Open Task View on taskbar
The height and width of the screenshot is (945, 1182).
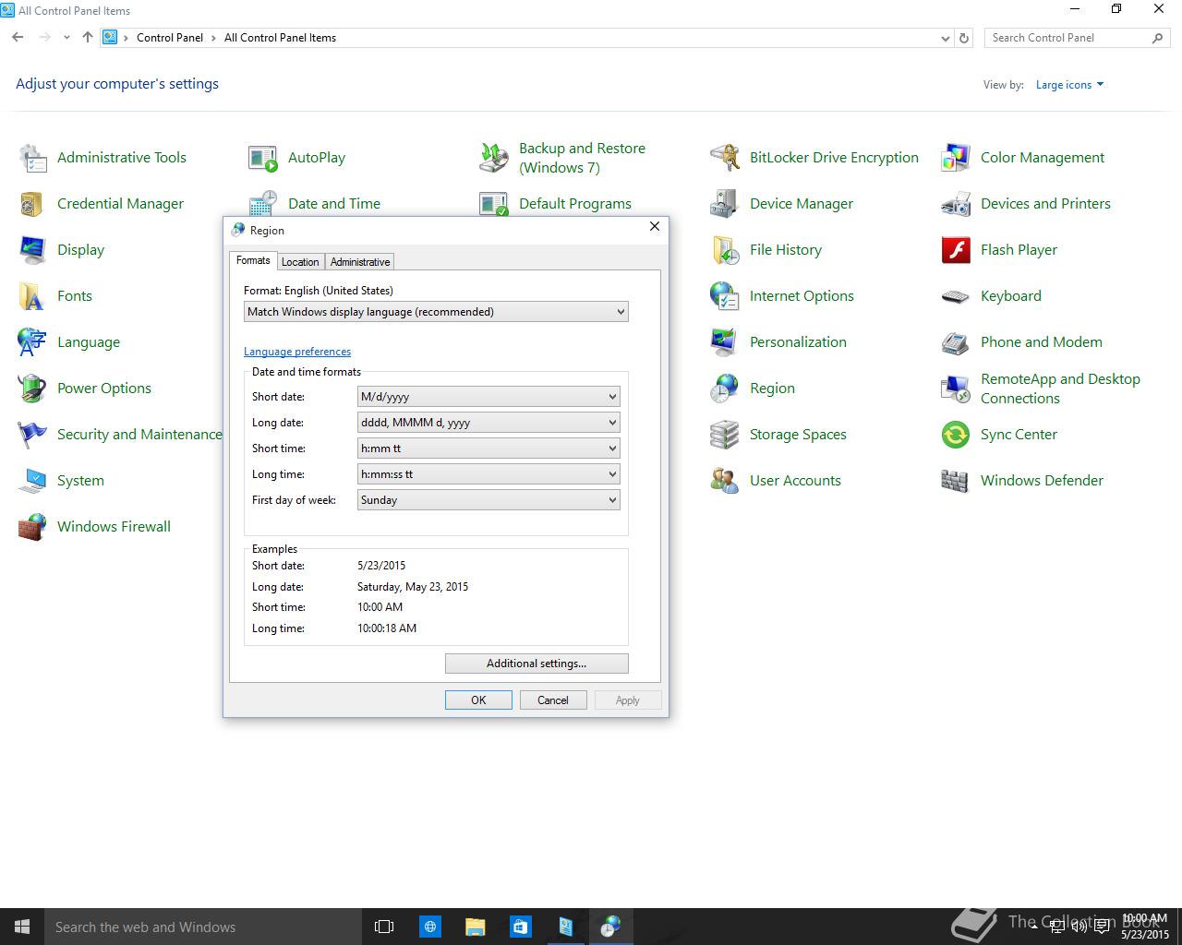pos(384,927)
